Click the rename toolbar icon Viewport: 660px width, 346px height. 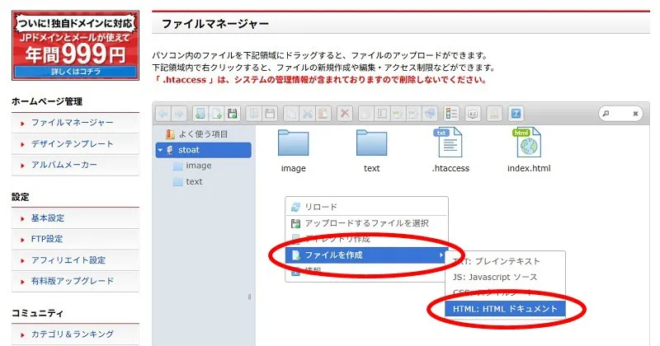tap(382, 114)
